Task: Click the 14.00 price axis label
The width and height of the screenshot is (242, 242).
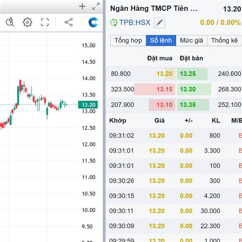Action: click(89, 78)
